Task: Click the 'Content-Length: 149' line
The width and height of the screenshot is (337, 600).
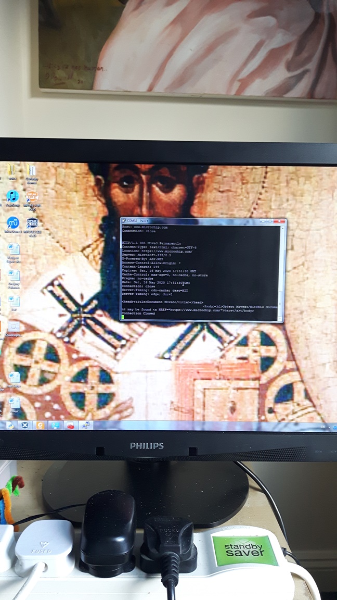Action: pyautogui.click(x=140, y=267)
